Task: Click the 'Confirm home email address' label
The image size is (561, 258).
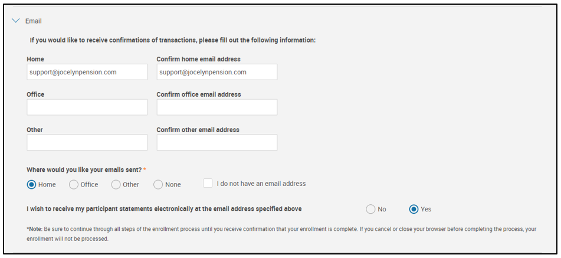Action: (x=198, y=59)
